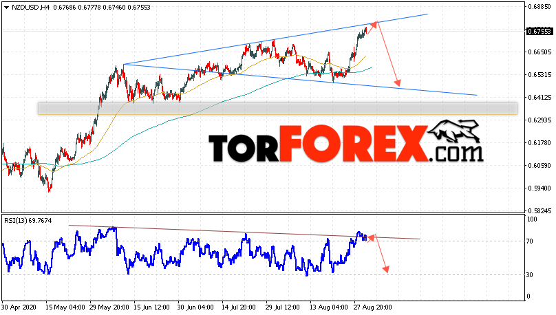Click the RSI 70 level label
This screenshot has height=315, width=556.
(530, 241)
